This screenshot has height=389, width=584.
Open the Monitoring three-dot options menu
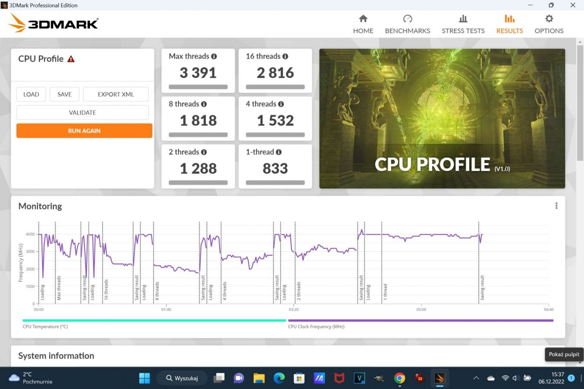pyautogui.click(x=556, y=206)
